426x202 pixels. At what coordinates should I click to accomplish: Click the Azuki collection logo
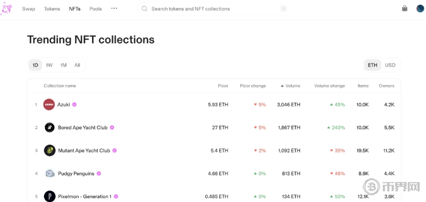(49, 105)
